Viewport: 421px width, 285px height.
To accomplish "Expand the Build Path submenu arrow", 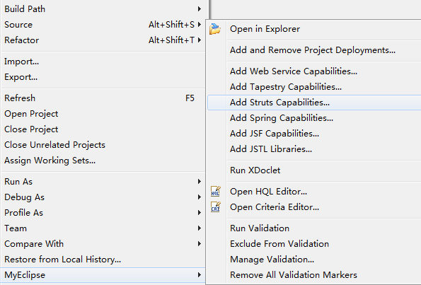I will [200, 9].
